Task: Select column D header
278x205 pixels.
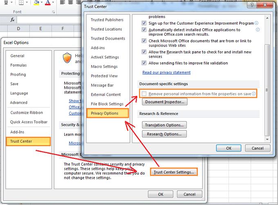Action: coord(18,28)
